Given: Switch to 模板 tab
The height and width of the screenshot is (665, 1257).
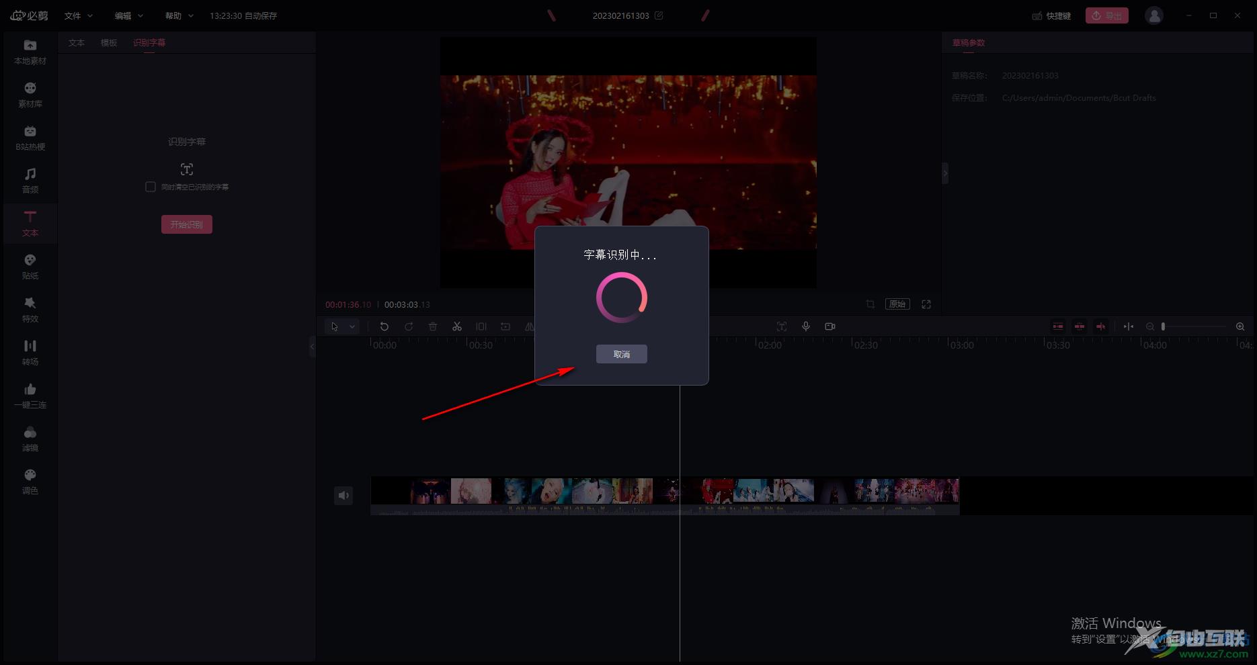Looking at the screenshot, I should pos(109,42).
